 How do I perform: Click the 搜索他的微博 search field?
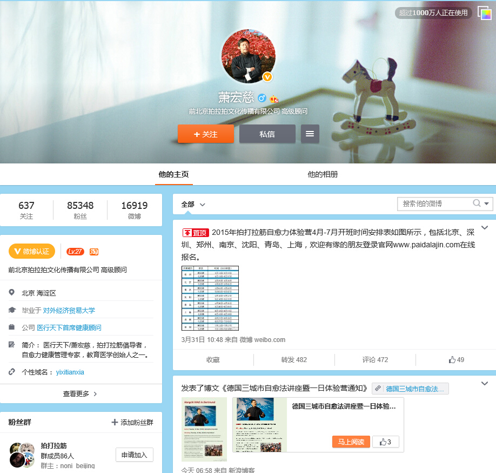[434, 203]
